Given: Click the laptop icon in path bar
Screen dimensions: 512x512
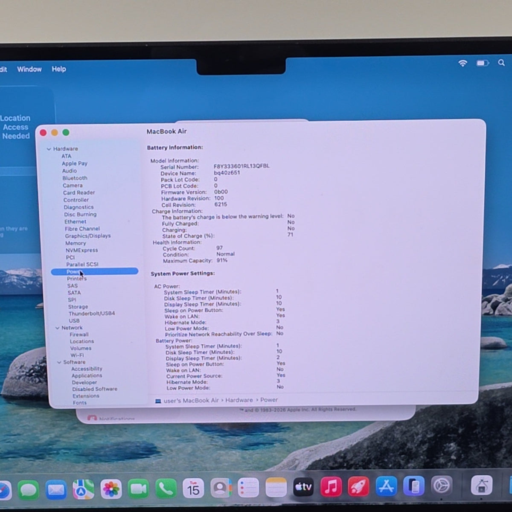Looking at the screenshot, I should pyautogui.click(x=158, y=401).
